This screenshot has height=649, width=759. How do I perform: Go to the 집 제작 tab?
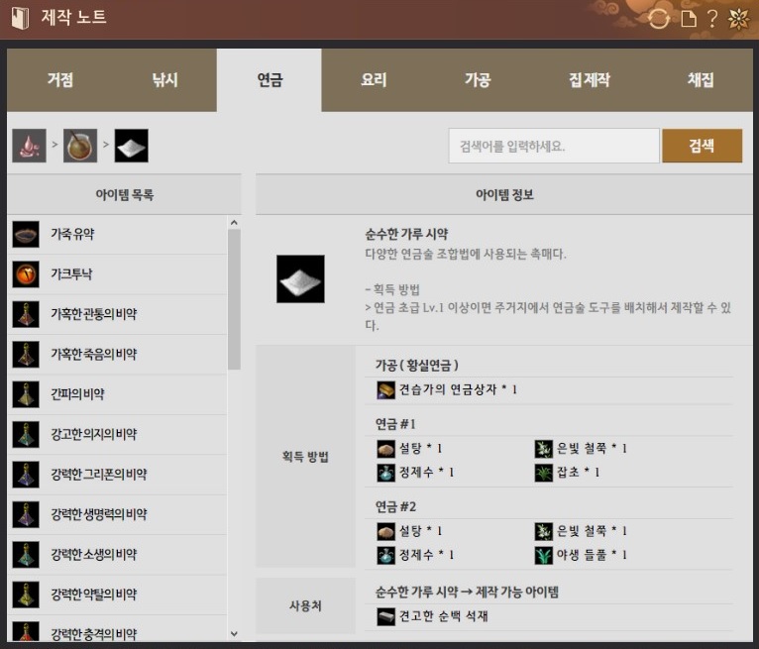pos(590,80)
